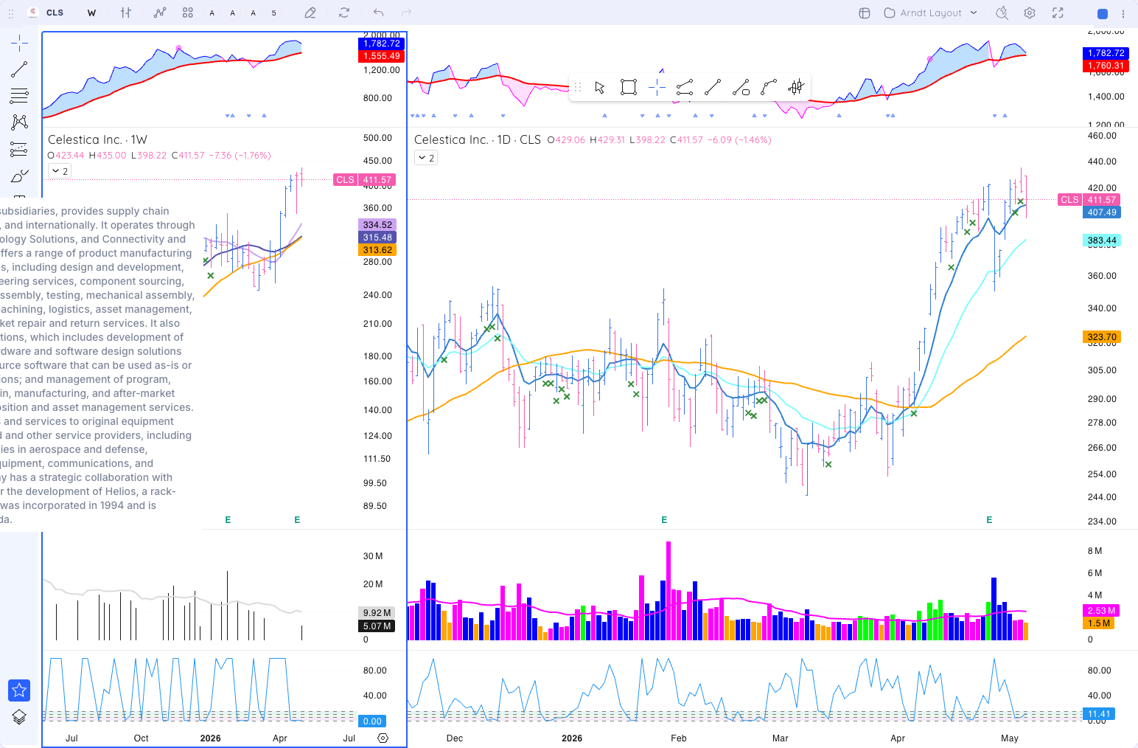Select the brush drawing tool in the left sidebar
The width and height of the screenshot is (1138, 748).
(19, 176)
